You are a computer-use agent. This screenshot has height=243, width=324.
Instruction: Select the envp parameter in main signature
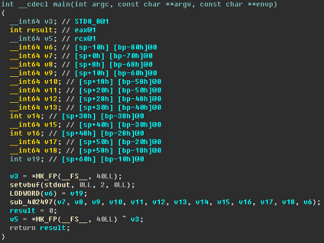[x=264, y=5]
